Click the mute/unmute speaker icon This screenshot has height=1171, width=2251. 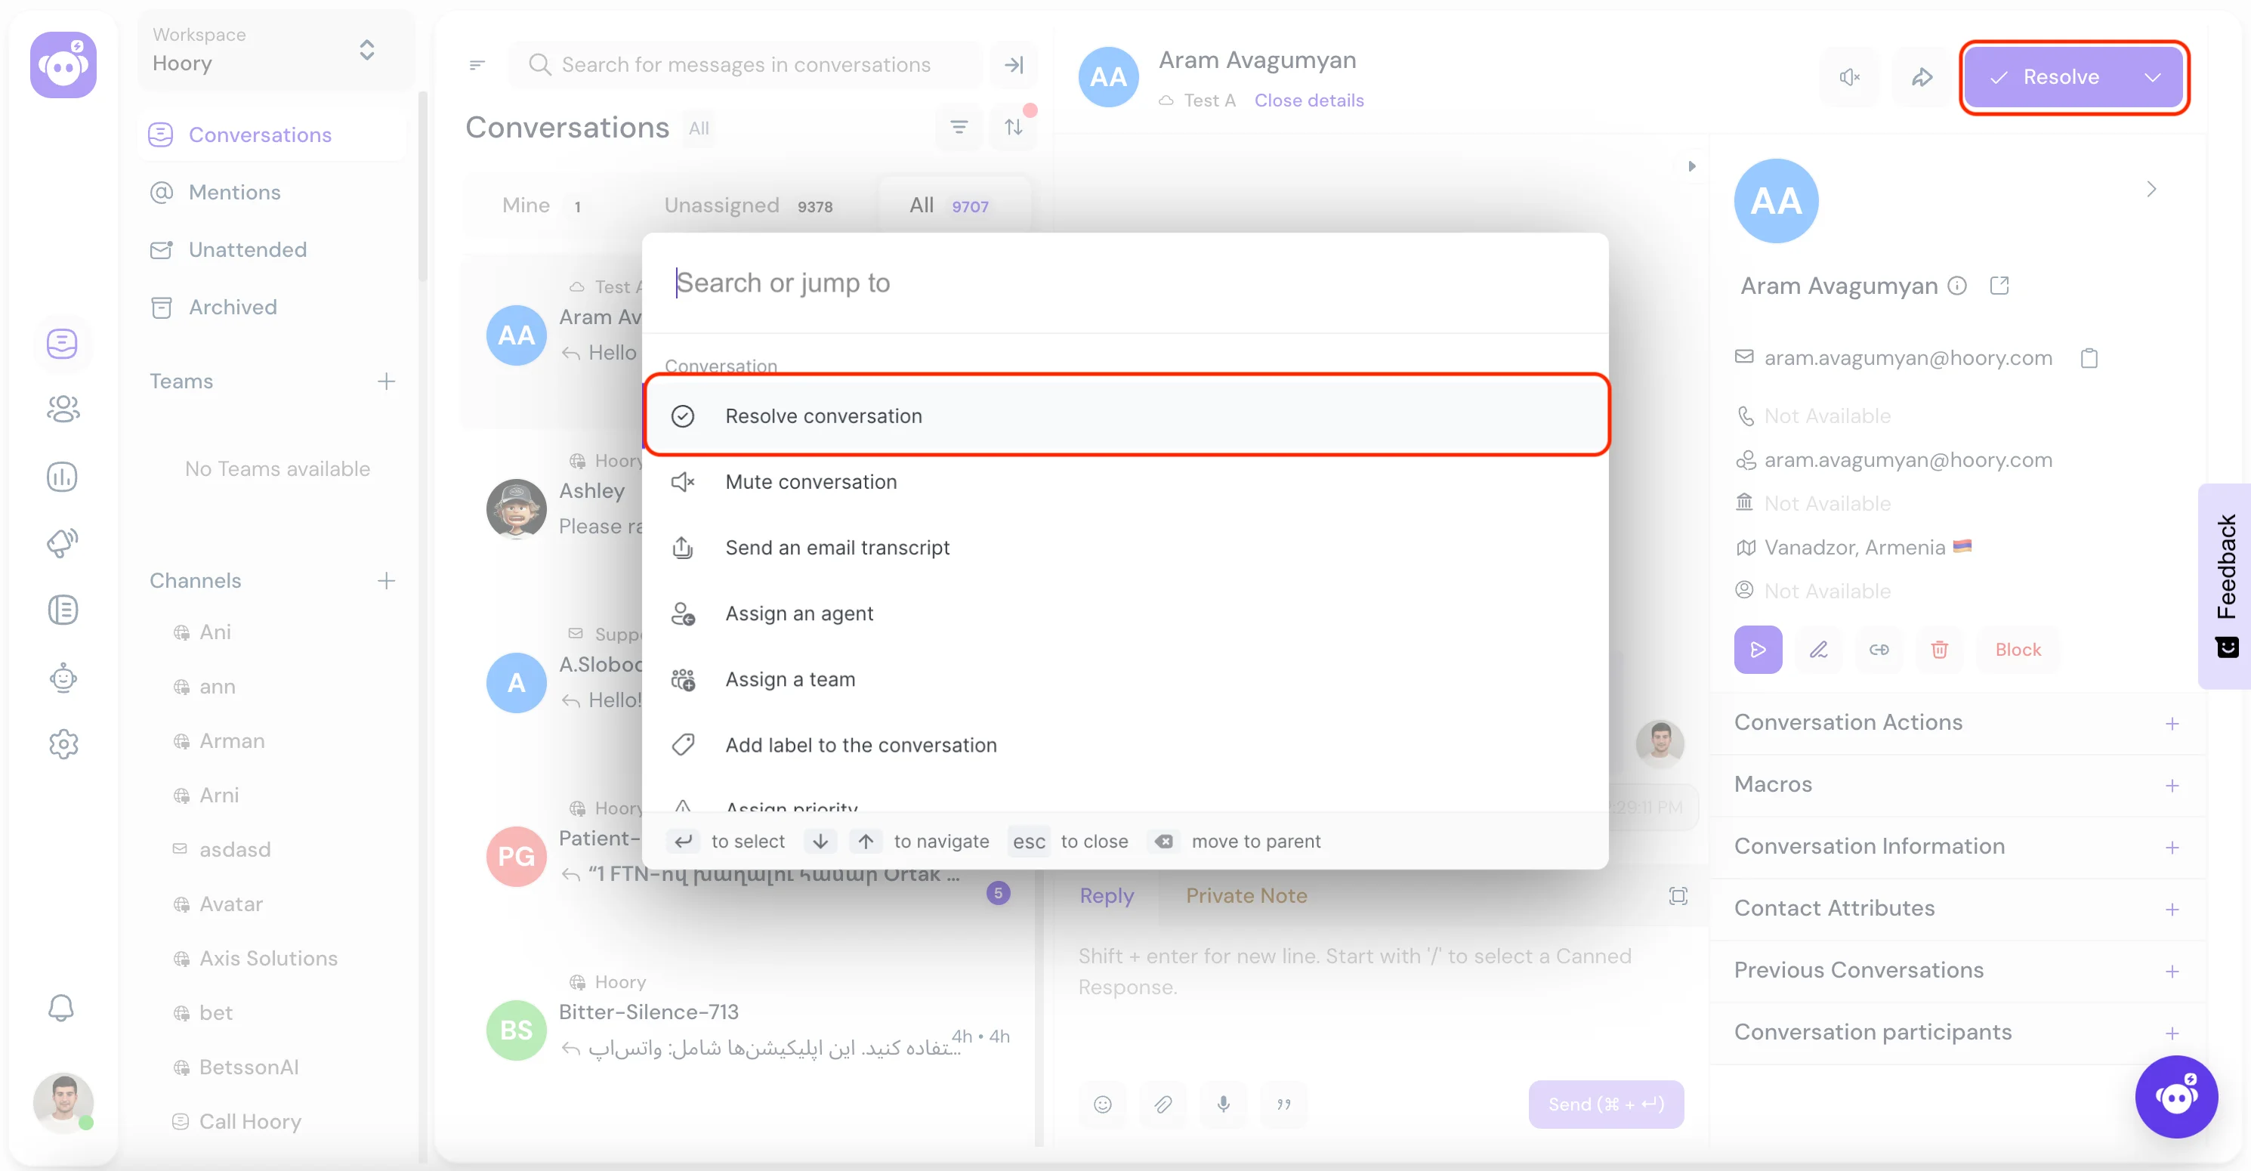click(x=1851, y=76)
